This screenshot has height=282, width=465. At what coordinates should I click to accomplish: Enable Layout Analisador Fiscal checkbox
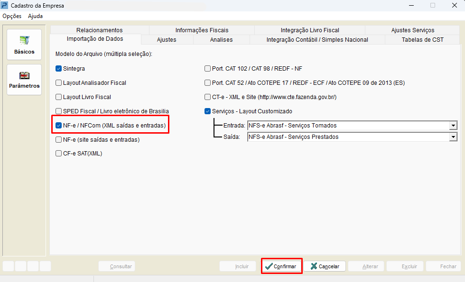coord(58,82)
